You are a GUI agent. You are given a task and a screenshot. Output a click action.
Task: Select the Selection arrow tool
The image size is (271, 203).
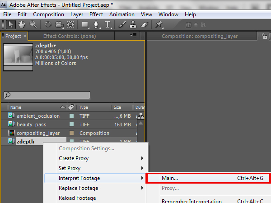pos(11,24)
